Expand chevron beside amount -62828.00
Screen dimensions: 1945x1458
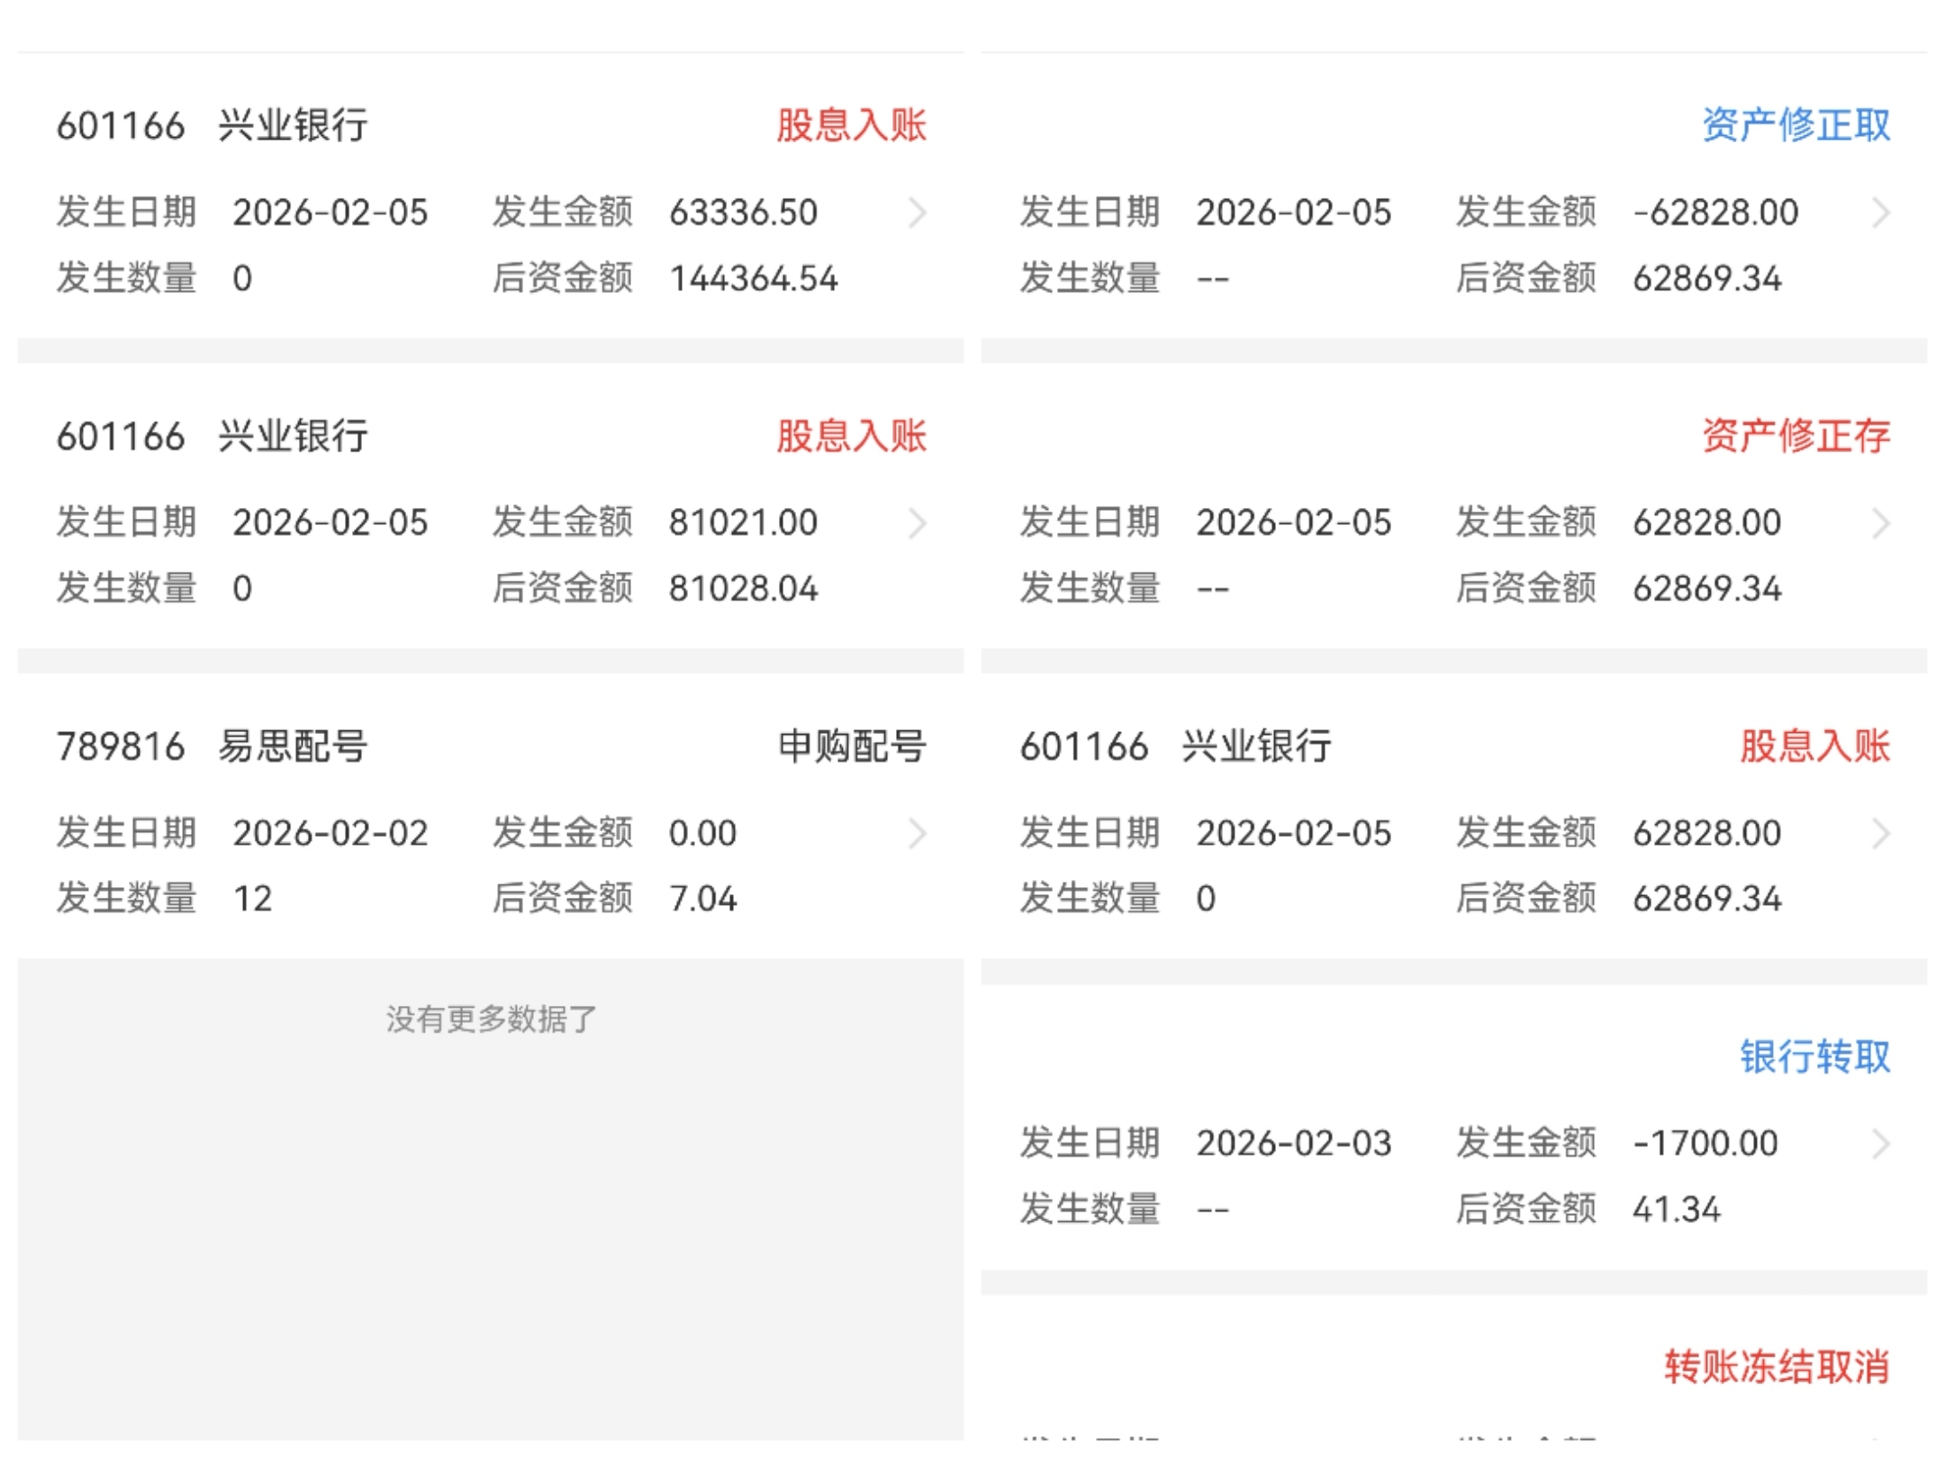[1880, 213]
